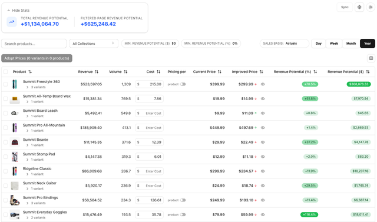The image size is (377, 222).
Task: Click the $368,878.33 revenue potential badge
Action: (359, 84)
